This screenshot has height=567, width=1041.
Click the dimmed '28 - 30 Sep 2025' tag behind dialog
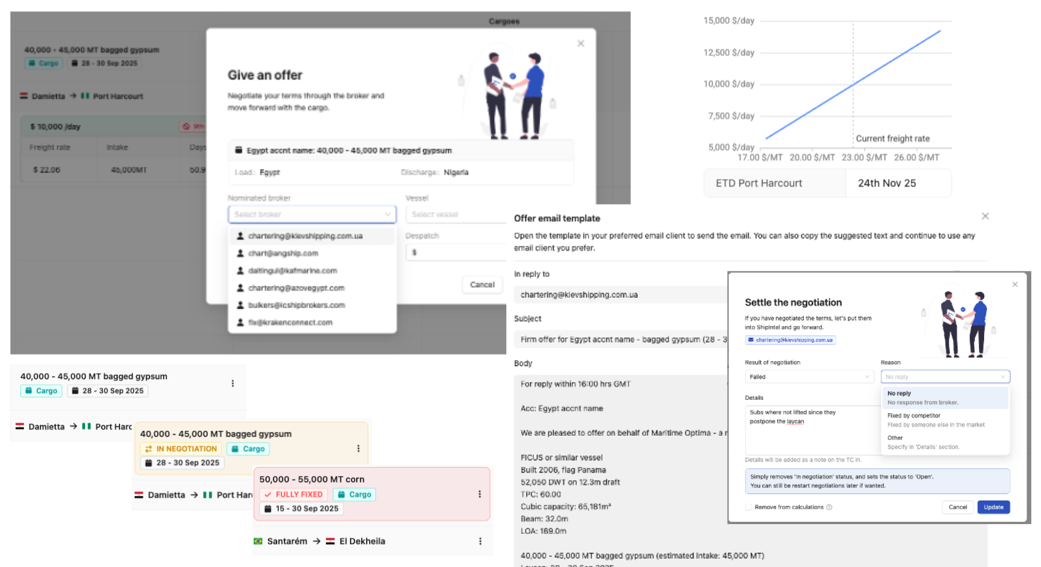point(105,63)
